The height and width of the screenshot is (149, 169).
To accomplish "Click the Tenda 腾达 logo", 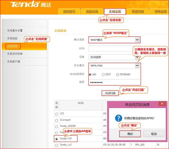I will point(31,4).
